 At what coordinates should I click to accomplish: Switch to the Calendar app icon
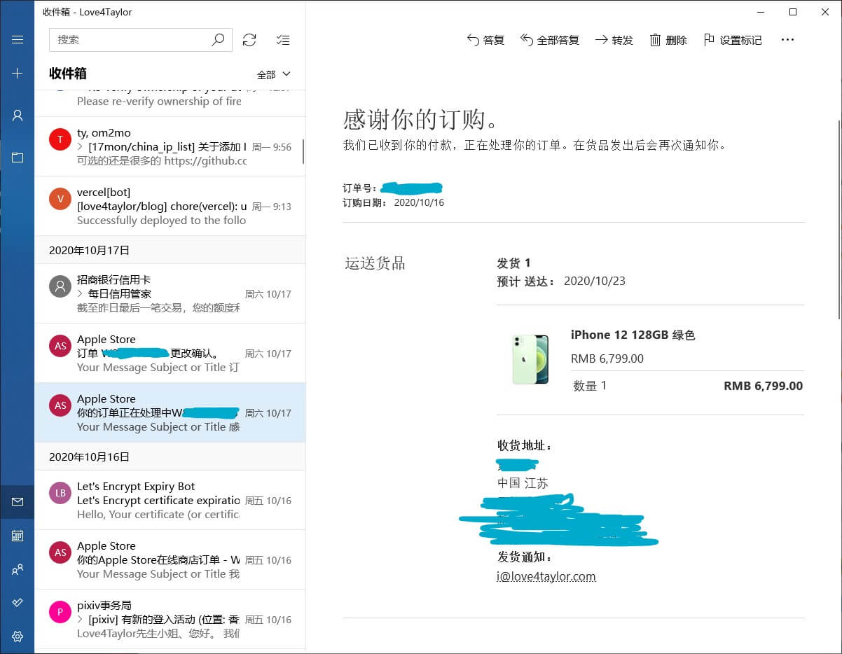coord(18,536)
